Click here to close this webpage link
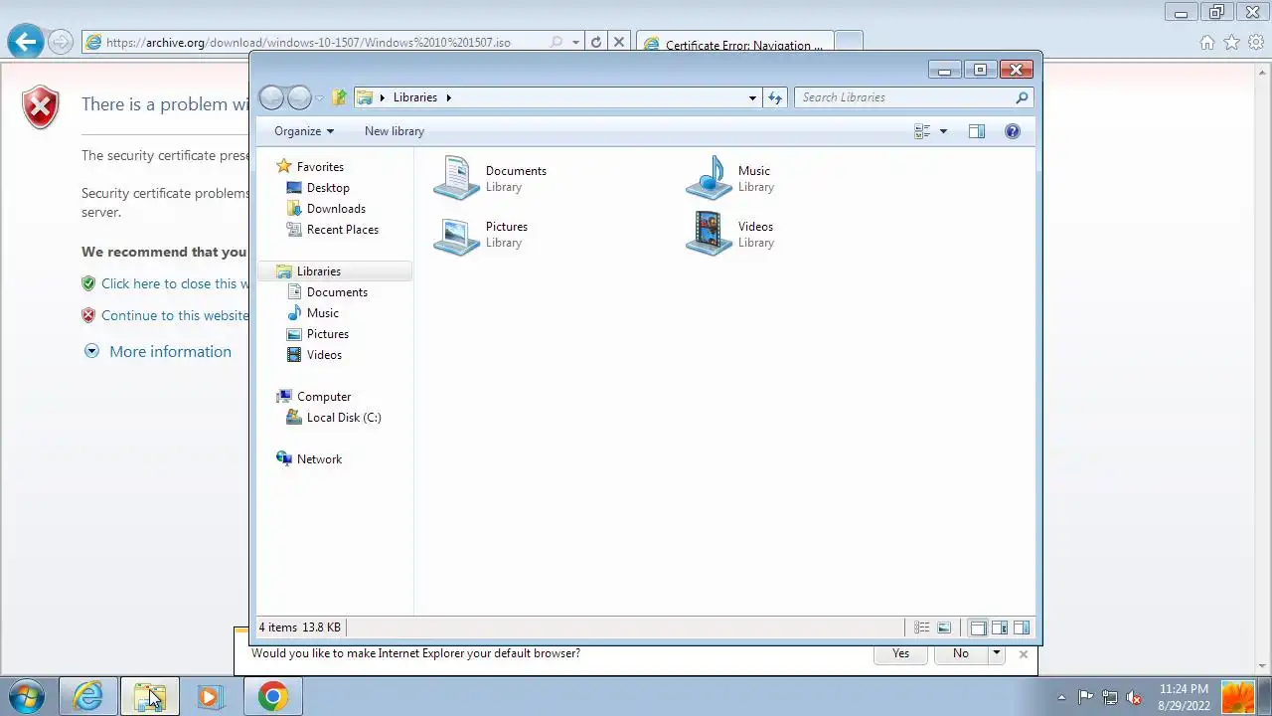This screenshot has width=1272, height=716. tap(175, 283)
